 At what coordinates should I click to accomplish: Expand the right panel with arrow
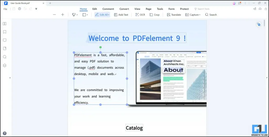coord(267,78)
